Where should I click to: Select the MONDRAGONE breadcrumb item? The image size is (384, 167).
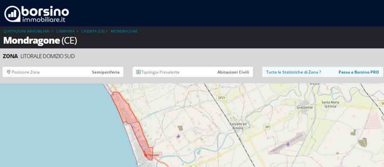click(124, 31)
